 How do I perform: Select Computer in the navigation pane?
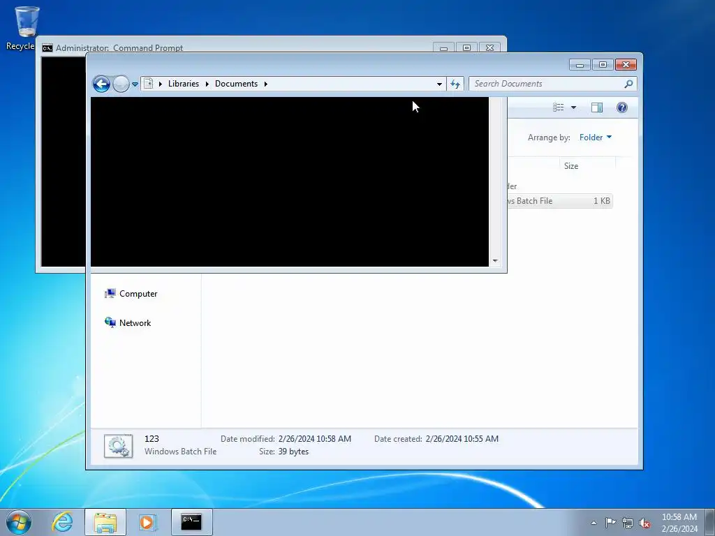pos(131,294)
